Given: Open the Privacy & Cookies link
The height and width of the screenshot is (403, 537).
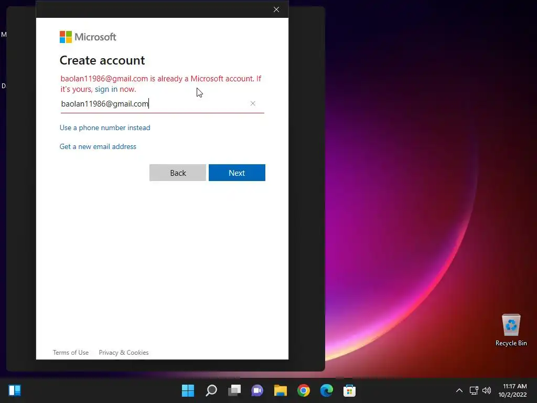Looking at the screenshot, I should [124, 353].
